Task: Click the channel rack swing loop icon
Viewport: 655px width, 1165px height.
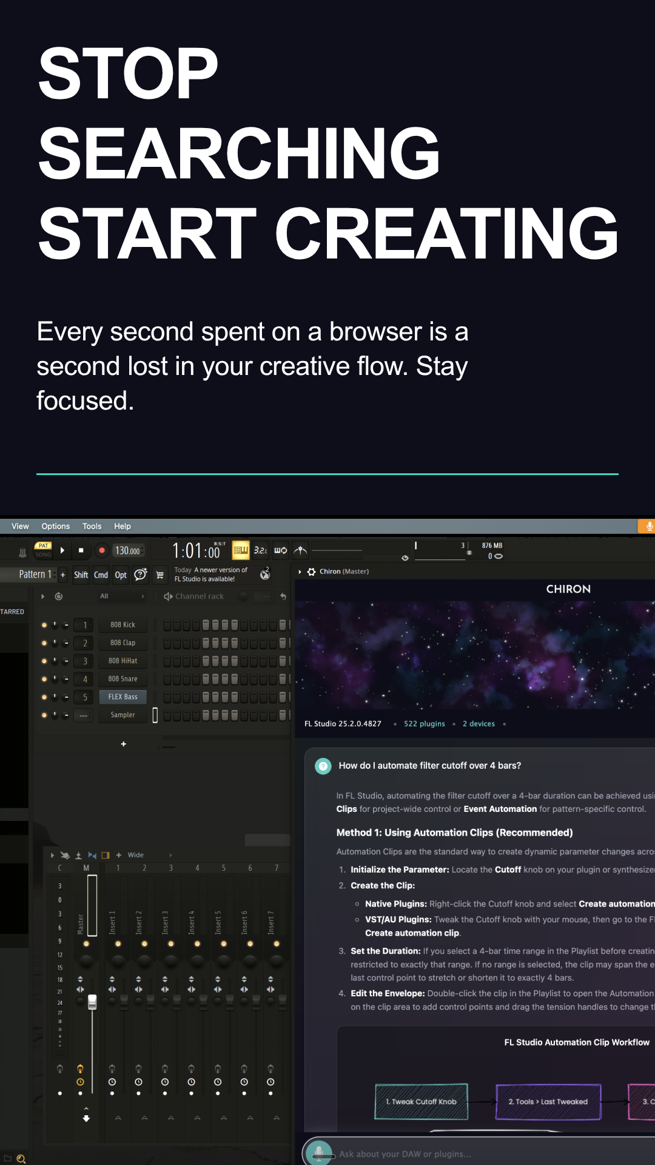Action: pyautogui.click(x=58, y=596)
